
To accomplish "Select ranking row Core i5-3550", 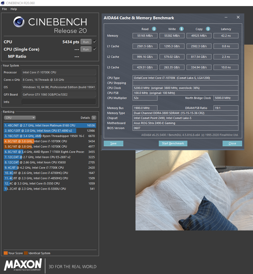I will [x=50, y=183].
